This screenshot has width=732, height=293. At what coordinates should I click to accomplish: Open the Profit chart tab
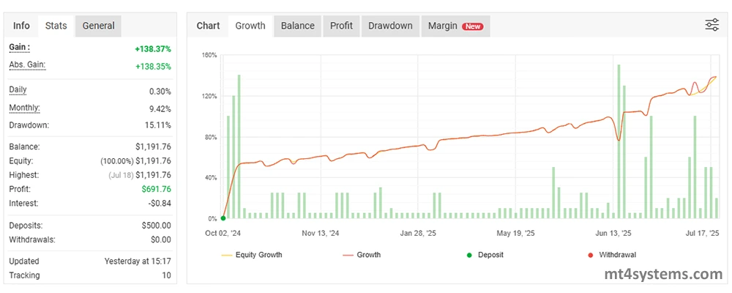click(341, 26)
